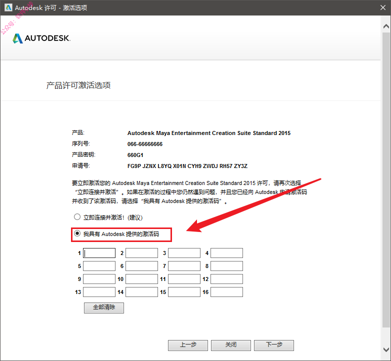Screen dimensions: 391x361
Task: Click the product name Autodesk Maya Entertainment text
Action: pos(209,133)
